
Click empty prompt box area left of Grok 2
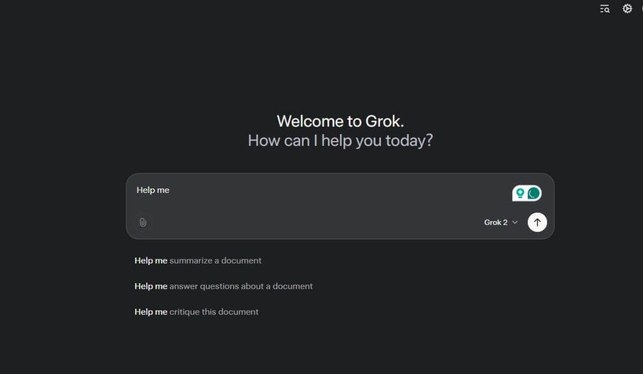[314, 222]
